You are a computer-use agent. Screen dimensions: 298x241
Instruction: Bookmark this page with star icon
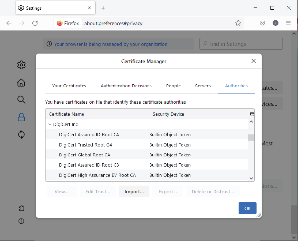coord(238,23)
